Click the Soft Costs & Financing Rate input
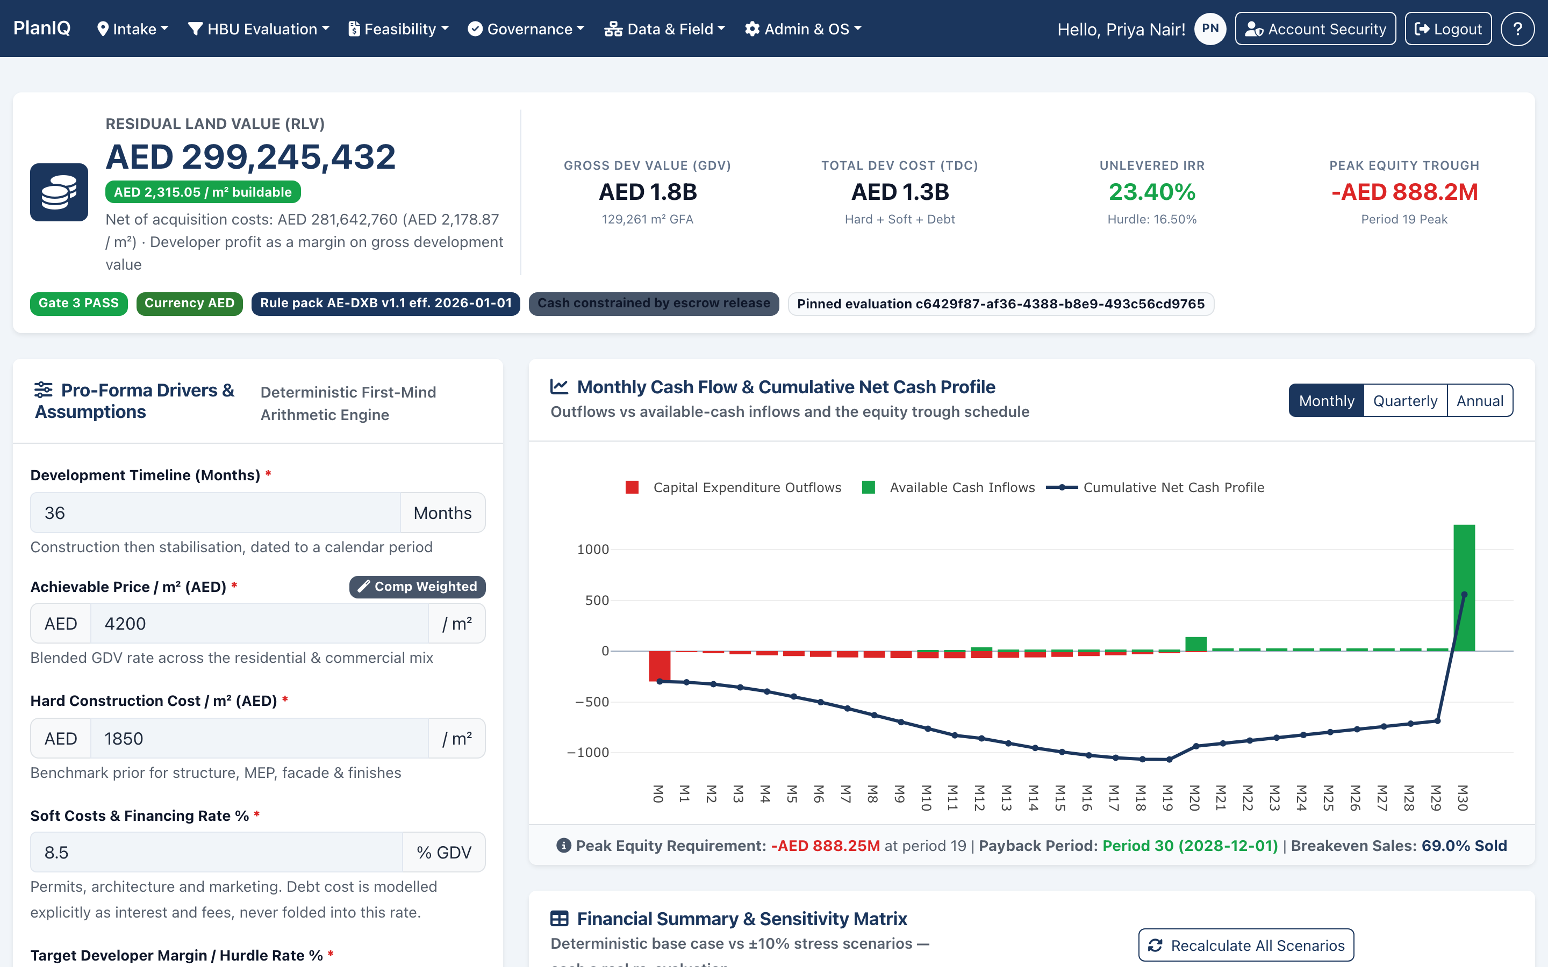This screenshot has height=967, width=1548. click(216, 852)
